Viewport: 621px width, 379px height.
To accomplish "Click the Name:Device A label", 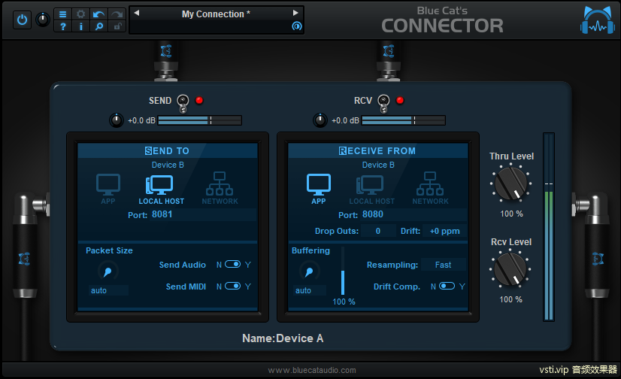I will click(283, 338).
